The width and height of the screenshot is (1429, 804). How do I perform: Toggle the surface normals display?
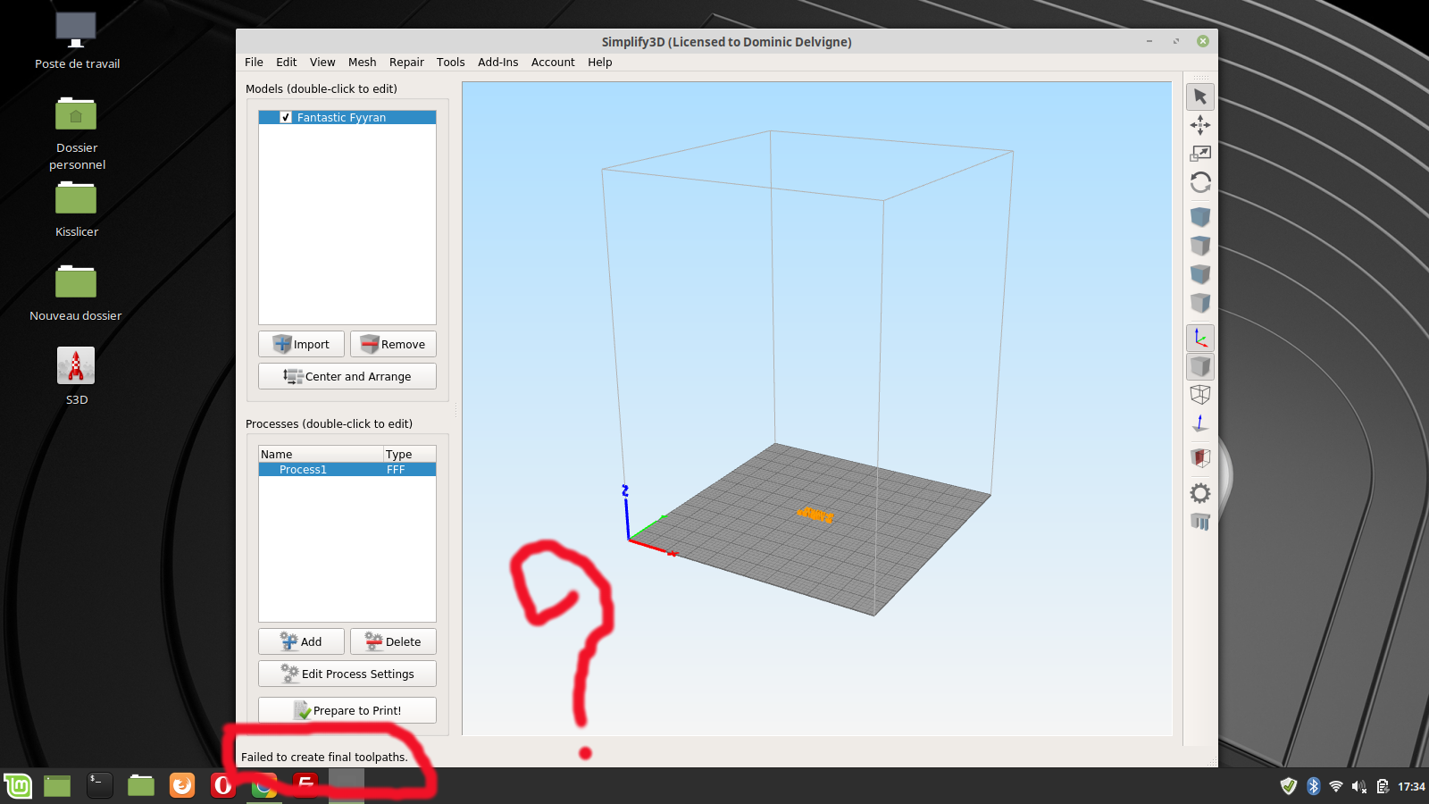coord(1200,423)
